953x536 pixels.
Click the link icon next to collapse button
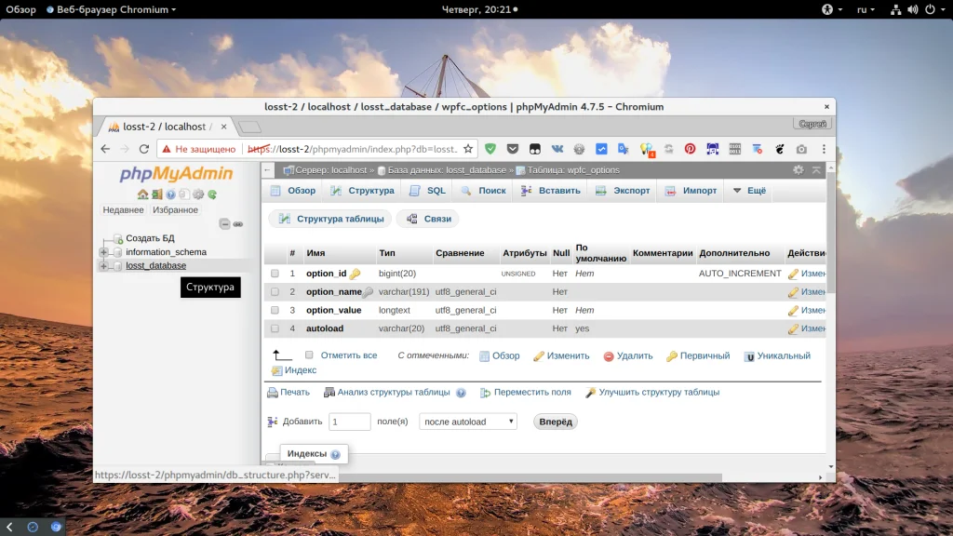pos(238,224)
